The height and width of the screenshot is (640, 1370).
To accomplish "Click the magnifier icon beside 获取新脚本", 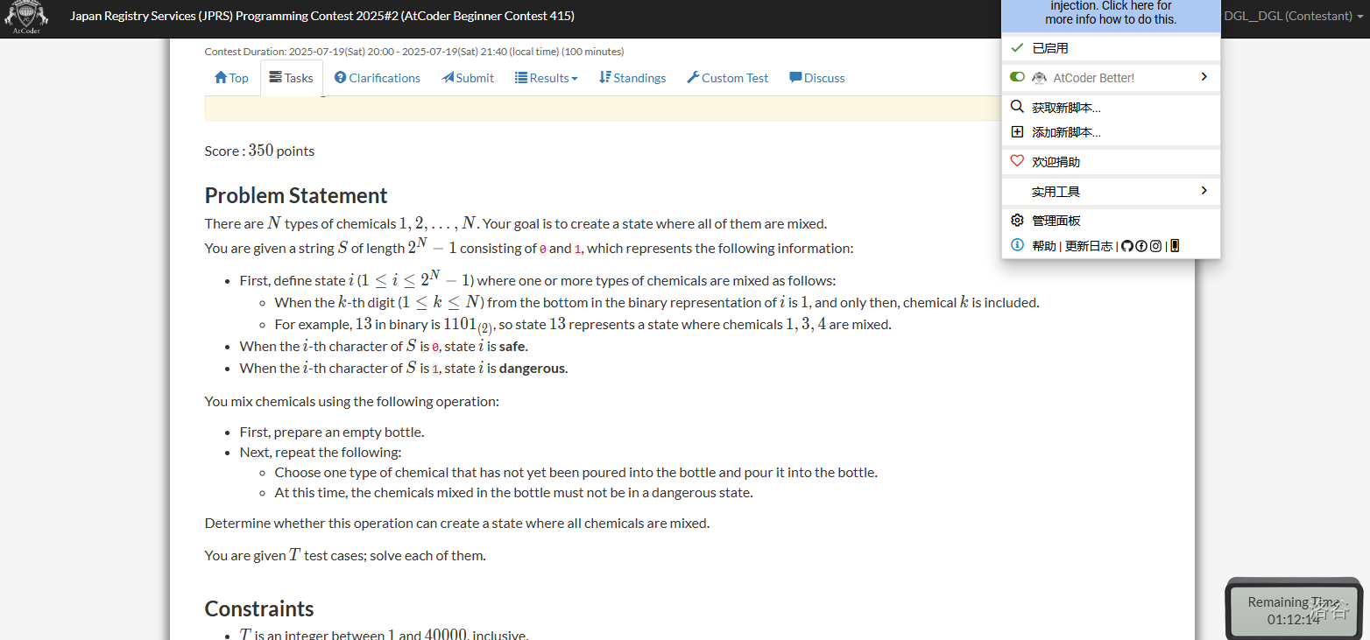I will click(1017, 107).
